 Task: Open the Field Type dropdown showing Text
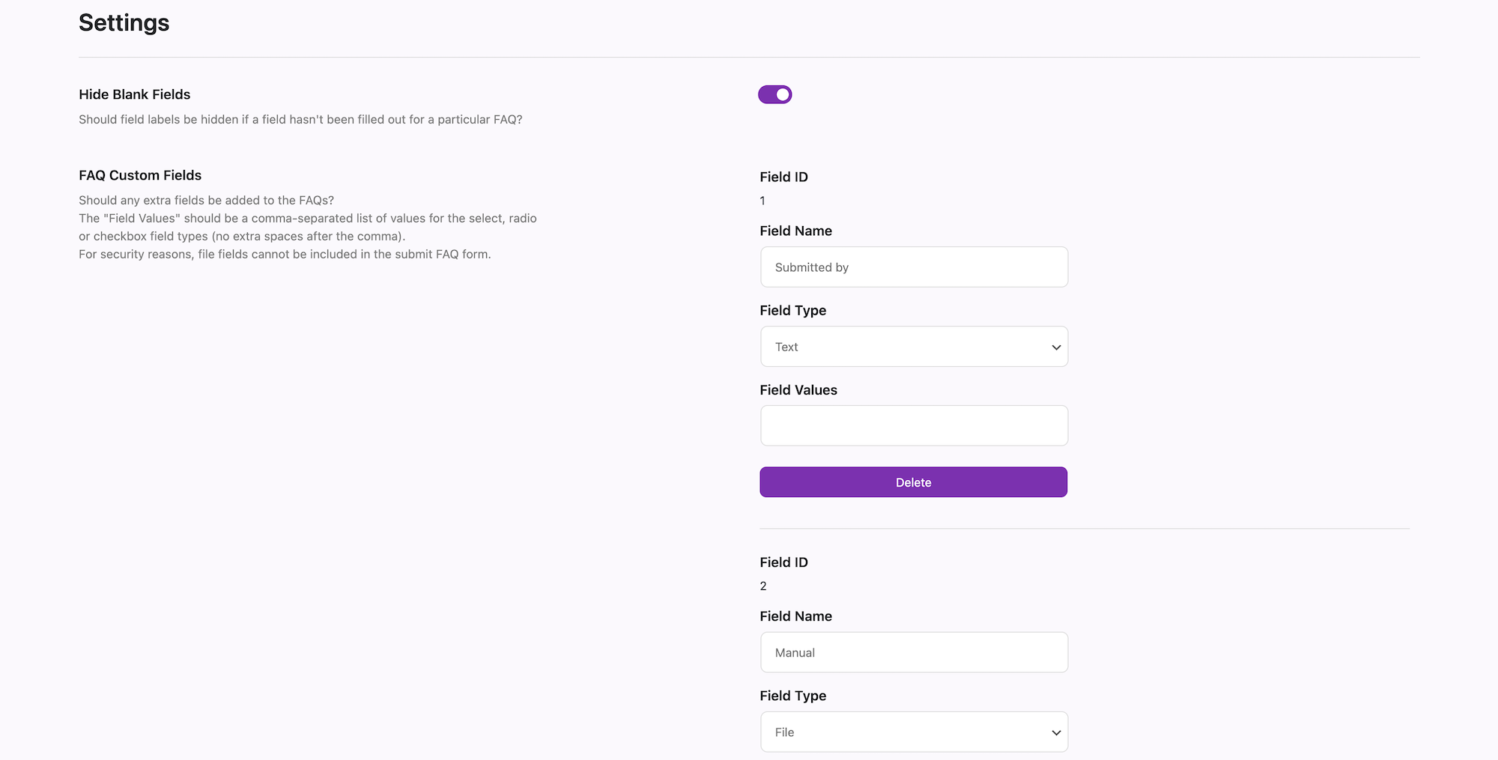tap(913, 347)
